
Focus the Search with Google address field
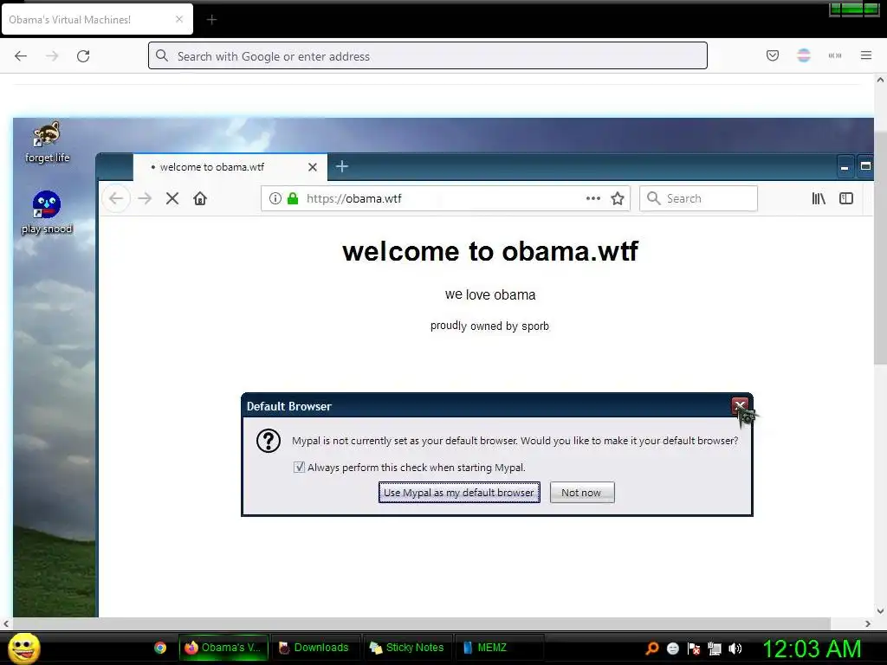pyautogui.click(x=428, y=55)
